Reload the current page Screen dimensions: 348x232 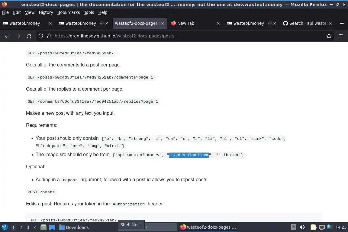[x=29, y=36]
